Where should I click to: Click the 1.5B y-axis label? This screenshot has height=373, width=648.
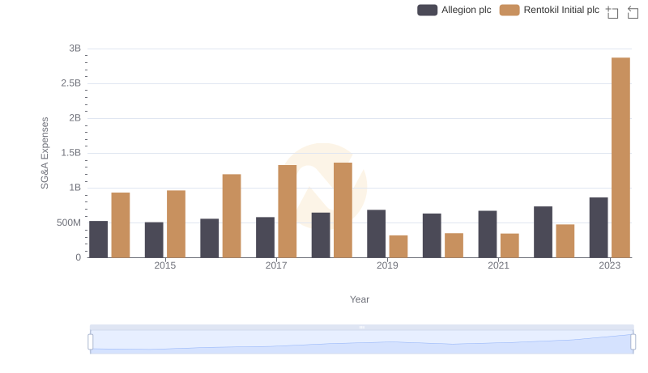point(71,153)
